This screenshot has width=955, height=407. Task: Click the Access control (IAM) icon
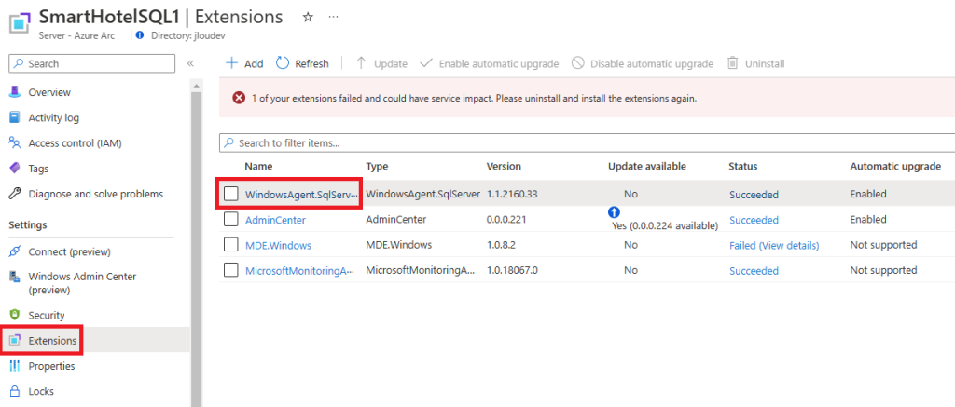15,143
